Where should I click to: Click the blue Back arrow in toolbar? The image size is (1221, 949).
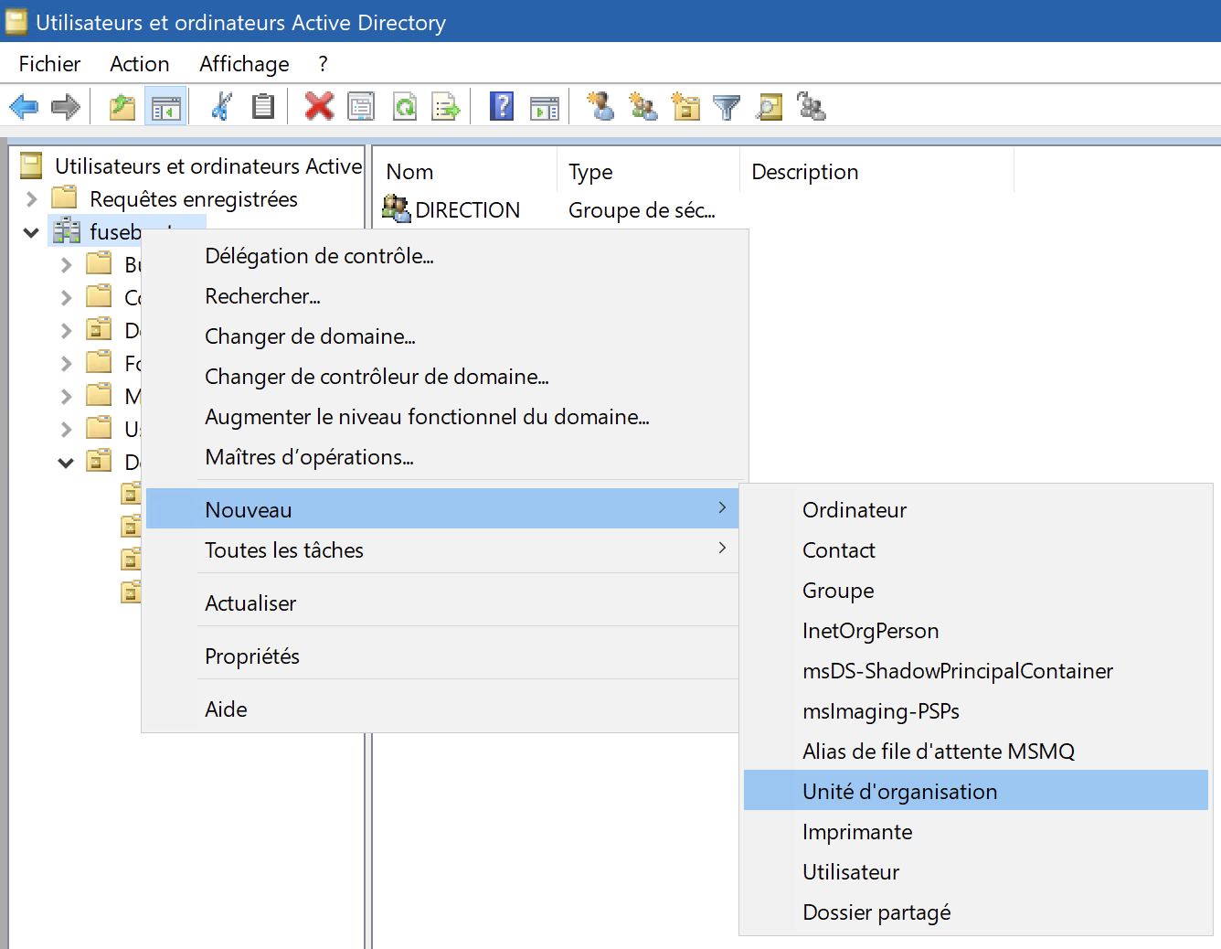click(24, 107)
